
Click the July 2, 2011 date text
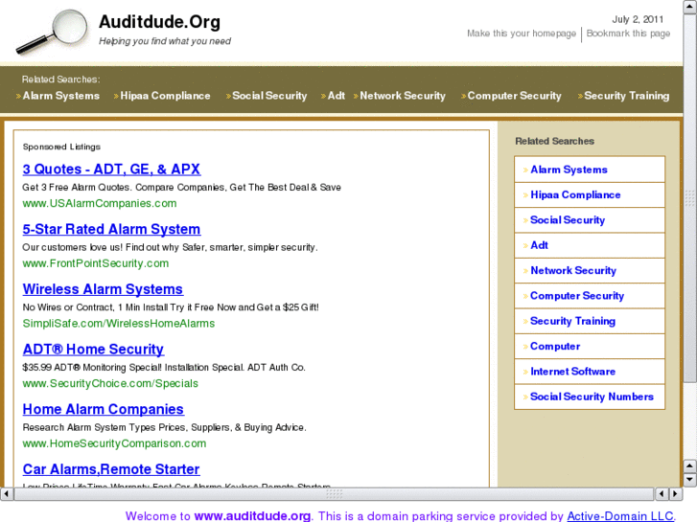click(x=638, y=19)
